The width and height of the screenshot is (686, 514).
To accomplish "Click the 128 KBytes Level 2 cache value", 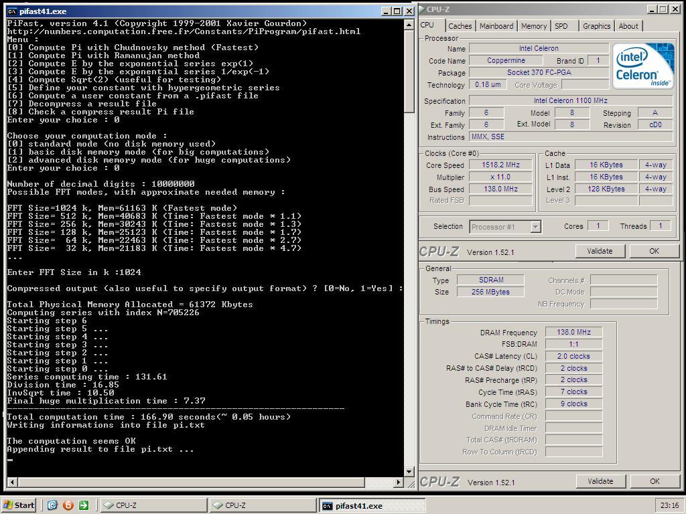I will [x=606, y=189].
